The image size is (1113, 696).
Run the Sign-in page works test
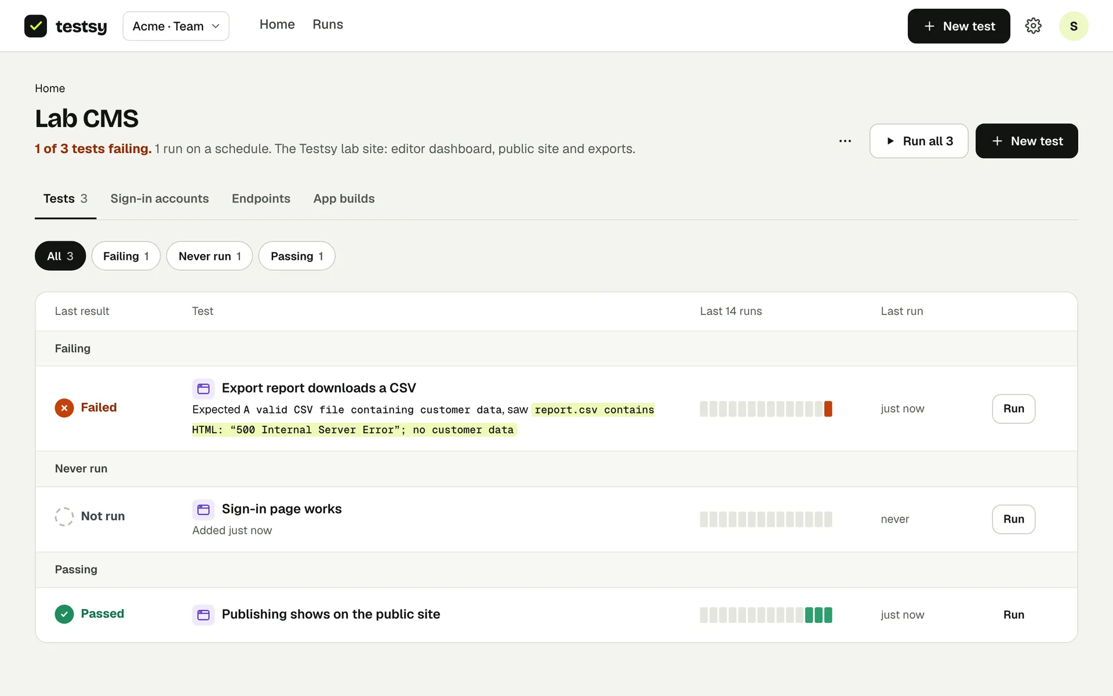coord(1013,519)
